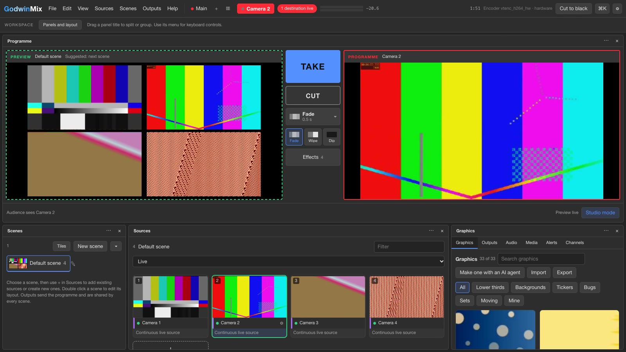Screen dimensions: 626x352
Task: Click the Search graphics field
Action: [541, 259]
